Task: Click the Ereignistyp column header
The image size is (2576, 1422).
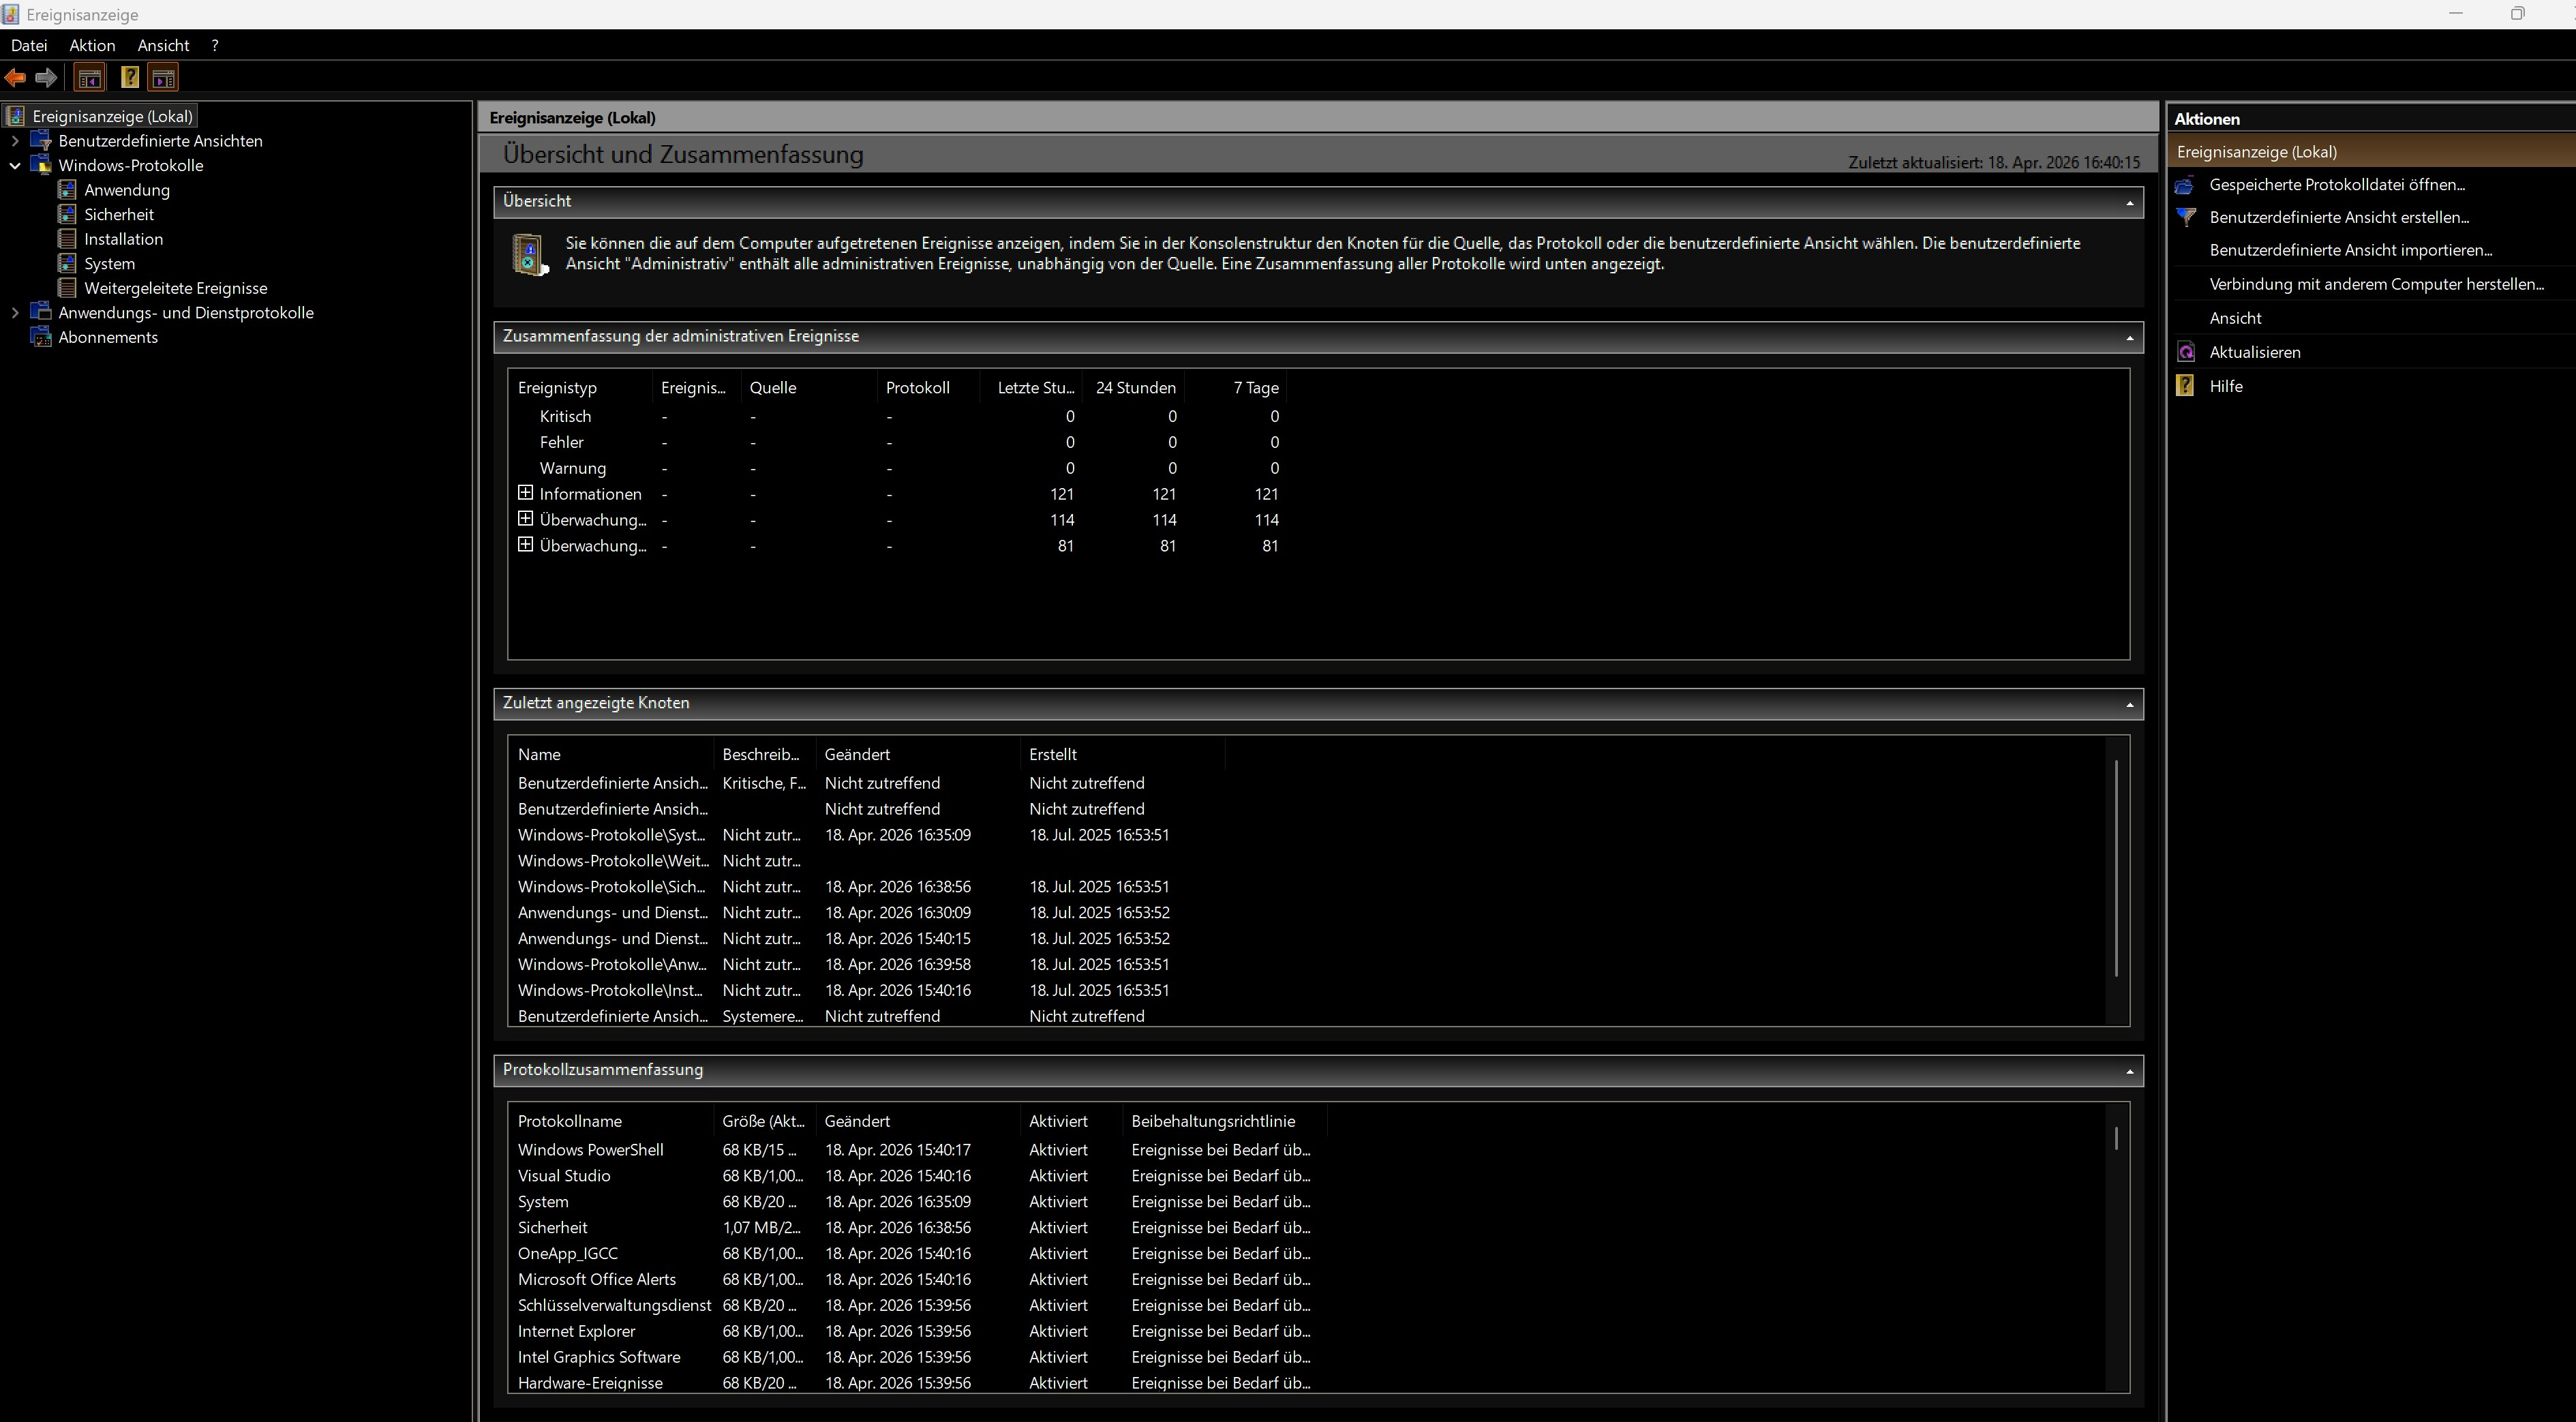Action: coord(579,387)
